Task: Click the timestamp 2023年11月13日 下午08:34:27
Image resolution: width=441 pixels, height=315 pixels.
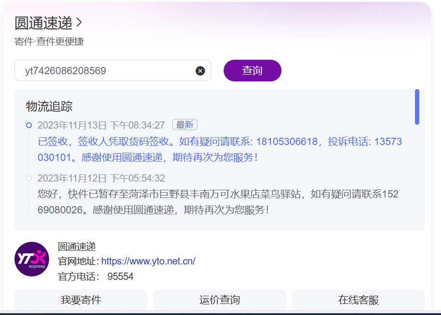Action: point(101,125)
